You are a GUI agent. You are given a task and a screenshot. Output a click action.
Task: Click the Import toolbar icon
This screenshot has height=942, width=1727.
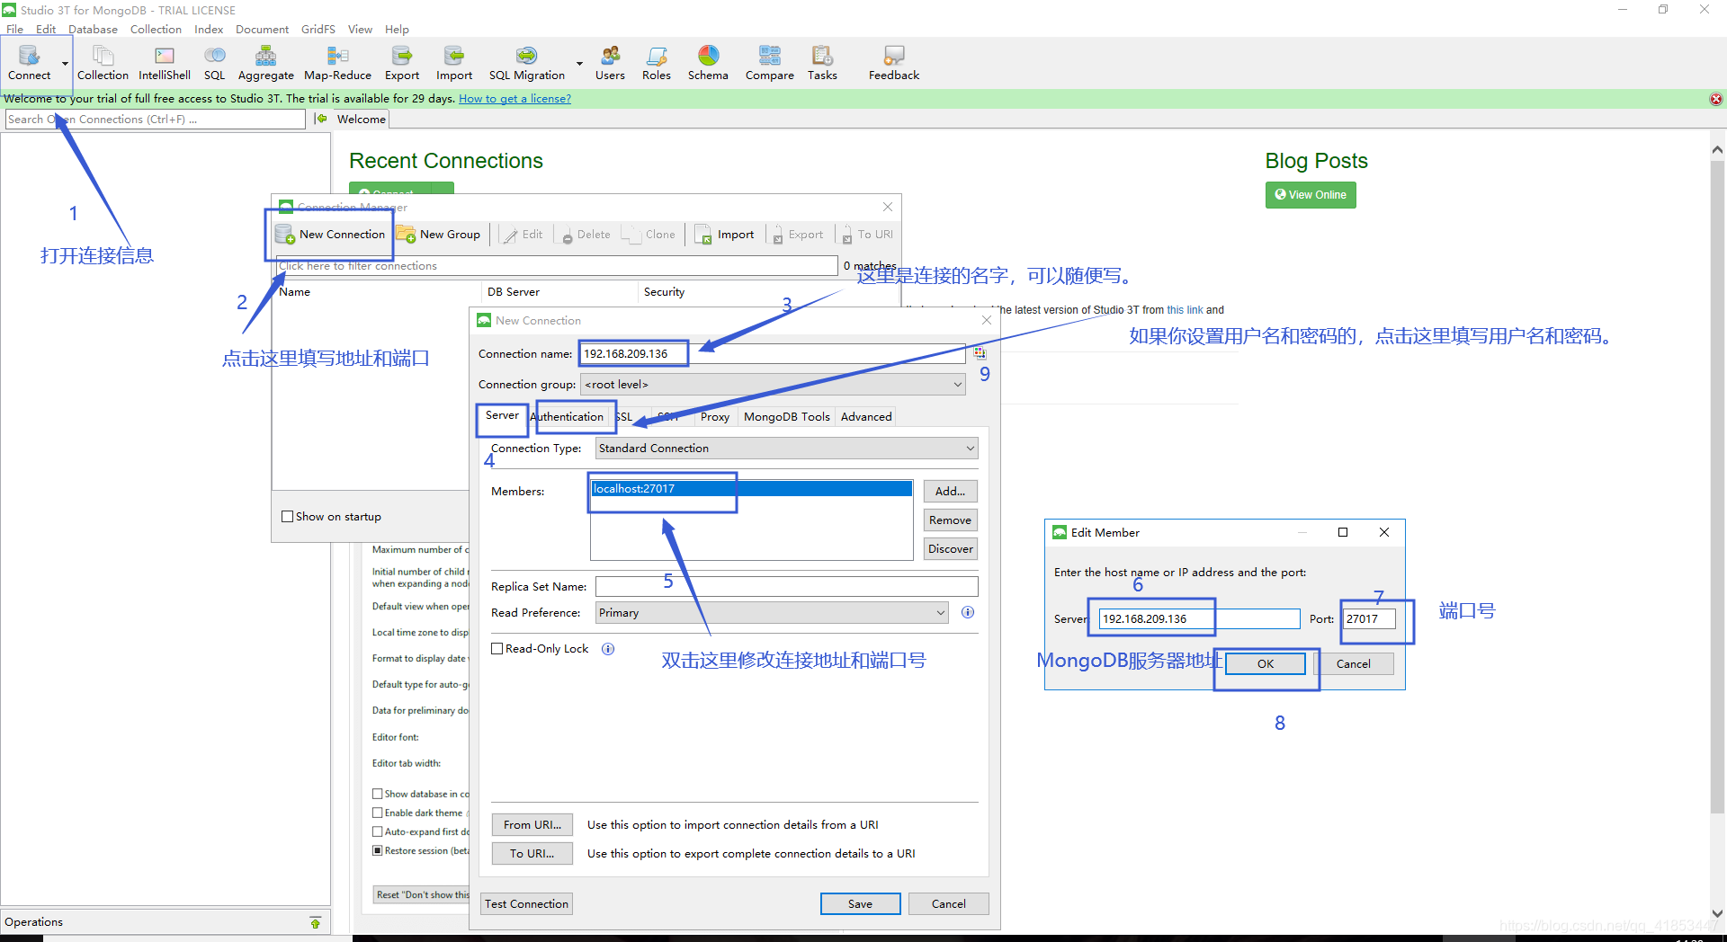[454, 63]
